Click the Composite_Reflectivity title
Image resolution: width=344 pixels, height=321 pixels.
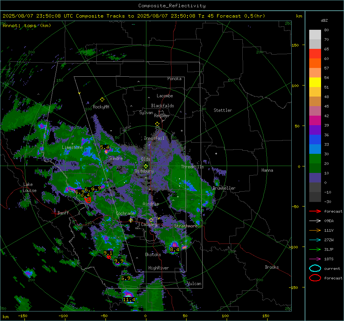pos(172,6)
